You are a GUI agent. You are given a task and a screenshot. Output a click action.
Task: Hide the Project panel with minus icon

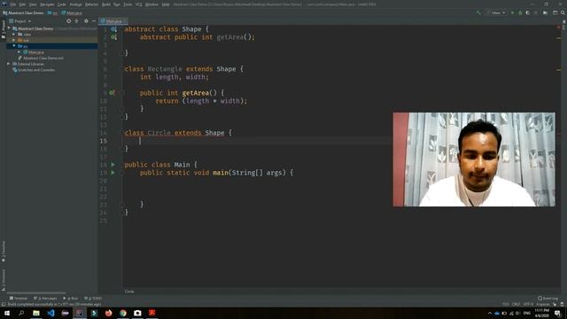94,21
